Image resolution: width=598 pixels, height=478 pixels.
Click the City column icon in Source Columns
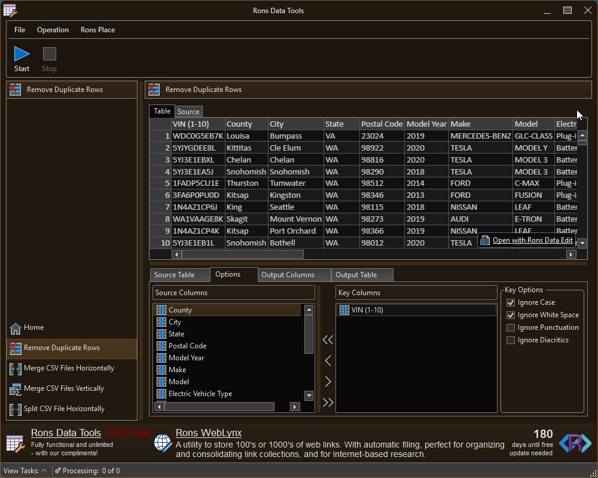point(161,322)
